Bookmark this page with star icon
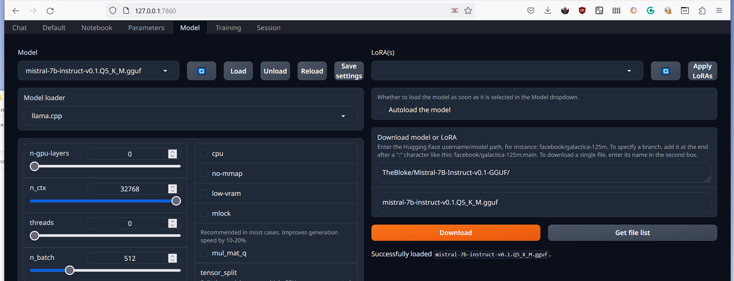 (x=468, y=11)
